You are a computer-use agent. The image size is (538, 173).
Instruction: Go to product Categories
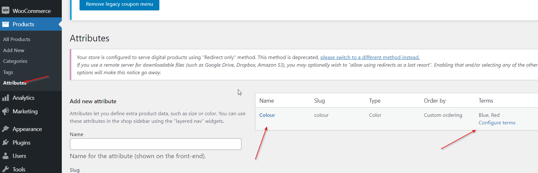15,61
